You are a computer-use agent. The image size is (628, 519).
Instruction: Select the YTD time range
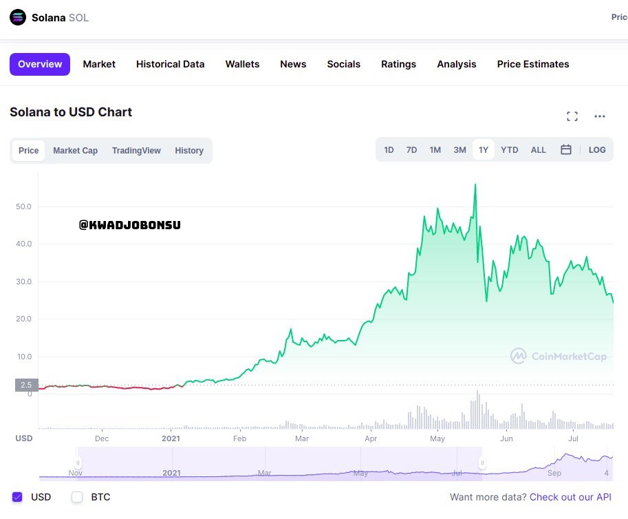click(510, 150)
